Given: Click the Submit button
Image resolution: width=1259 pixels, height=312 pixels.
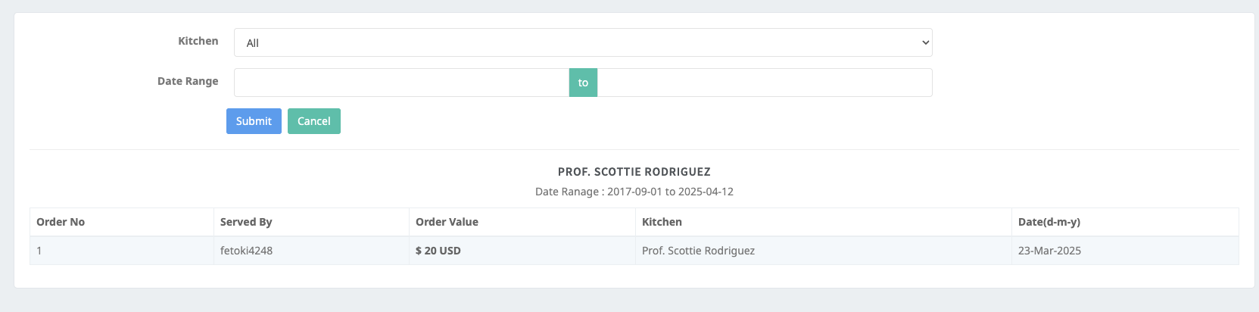Looking at the screenshot, I should pos(254,121).
